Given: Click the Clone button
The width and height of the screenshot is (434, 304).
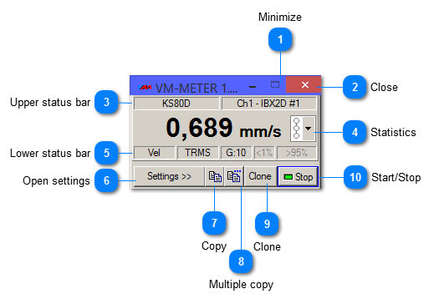Looking at the screenshot, I should 260,176.
